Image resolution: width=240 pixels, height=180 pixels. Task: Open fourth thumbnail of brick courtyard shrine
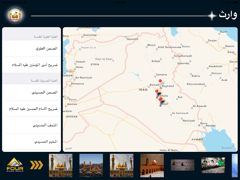[152, 165]
